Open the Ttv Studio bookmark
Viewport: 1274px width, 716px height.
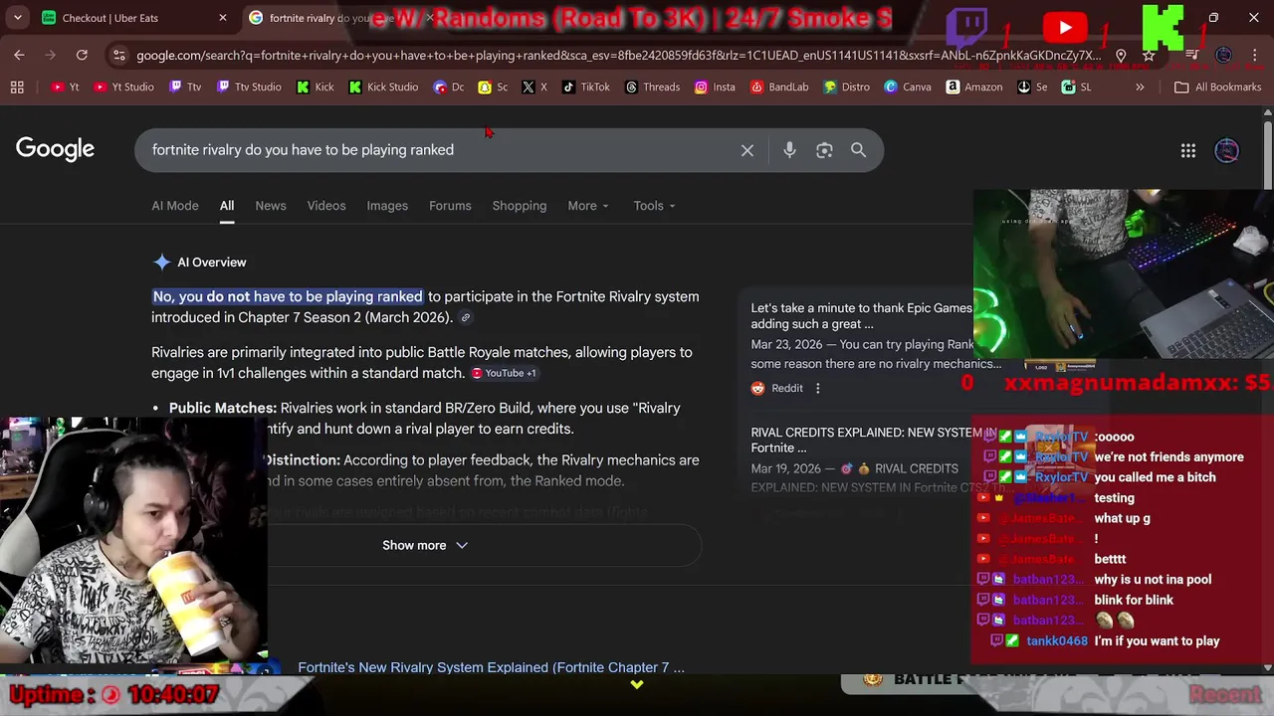(249, 87)
